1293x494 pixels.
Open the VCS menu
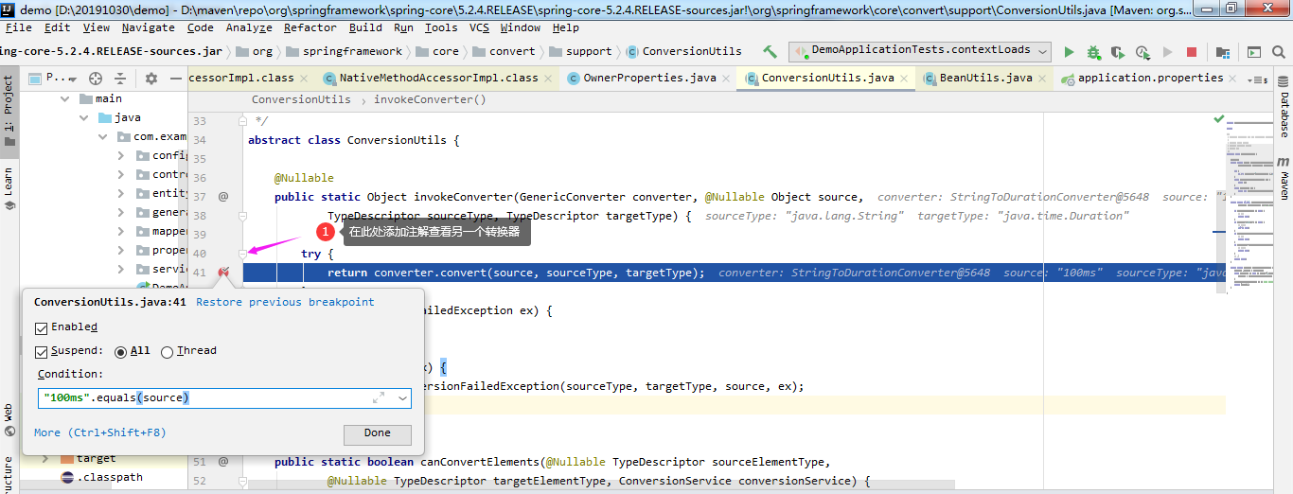click(x=479, y=28)
